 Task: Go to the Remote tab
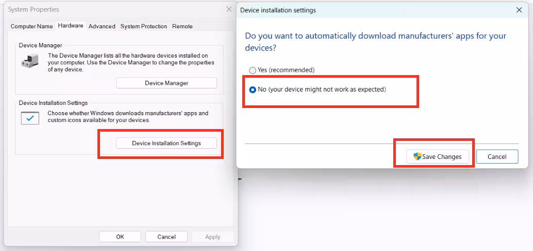[182, 26]
